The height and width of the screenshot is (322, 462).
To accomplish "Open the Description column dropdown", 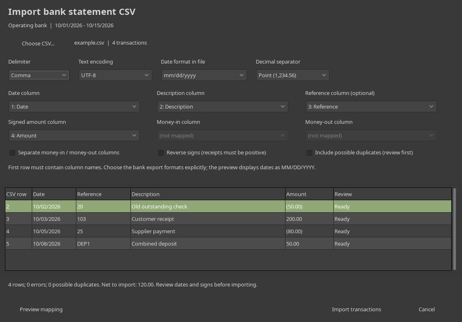I will coord(222,107).
